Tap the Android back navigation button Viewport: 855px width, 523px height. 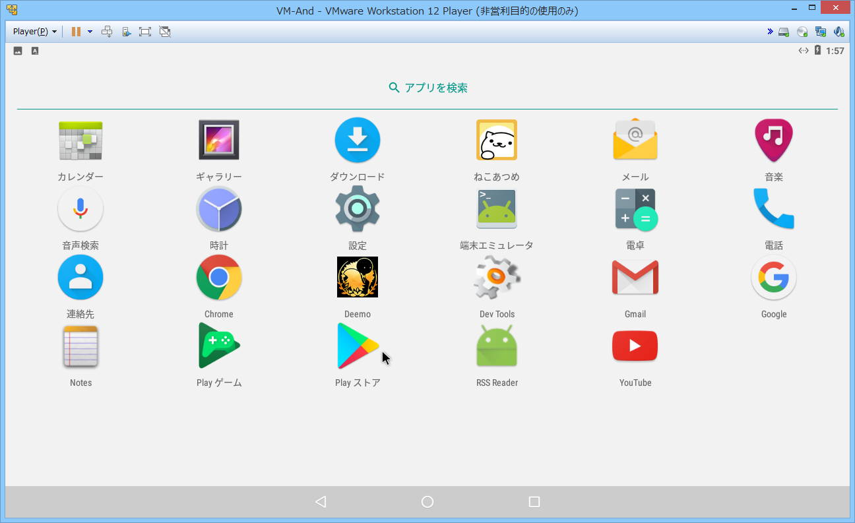point(321,502)
